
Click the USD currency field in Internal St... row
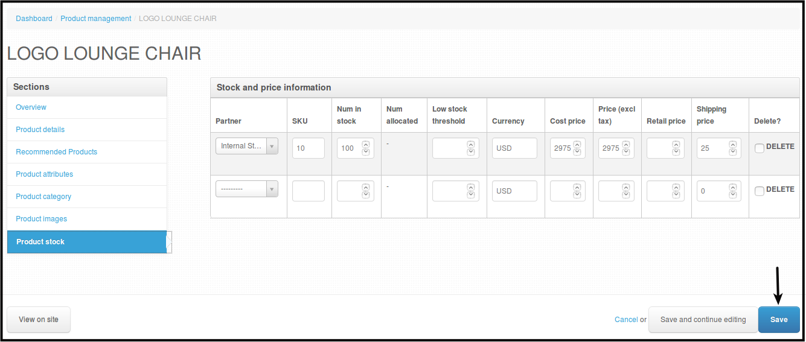coord(514,148)
